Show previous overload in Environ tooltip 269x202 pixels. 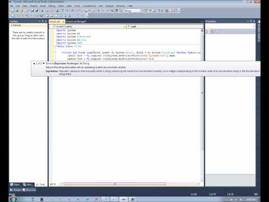34,63
